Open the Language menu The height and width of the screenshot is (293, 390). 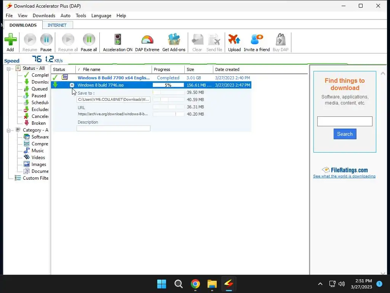click(x=101, y=15)
